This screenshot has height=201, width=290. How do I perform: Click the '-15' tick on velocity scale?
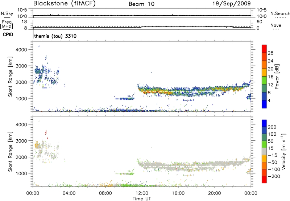[x=273, y=155]
